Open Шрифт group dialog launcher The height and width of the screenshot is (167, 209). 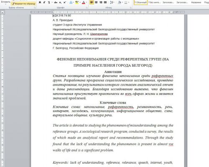click(x=87, y=8)
